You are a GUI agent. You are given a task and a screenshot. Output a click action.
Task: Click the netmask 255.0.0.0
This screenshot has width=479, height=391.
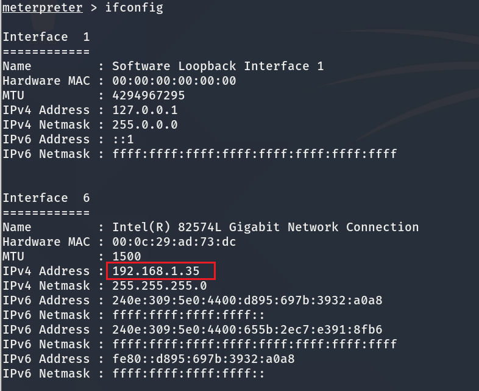[x=144, y=124]
